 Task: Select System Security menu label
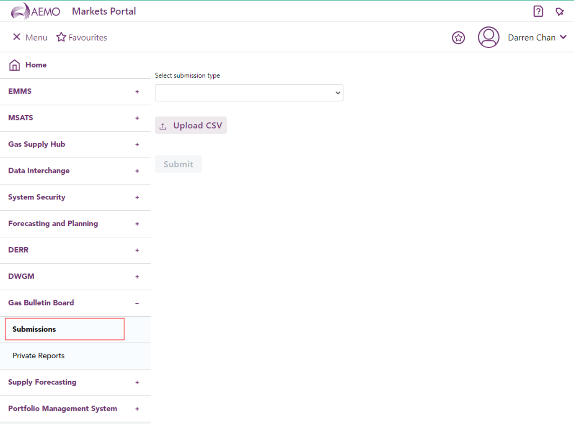pos(37,197)
